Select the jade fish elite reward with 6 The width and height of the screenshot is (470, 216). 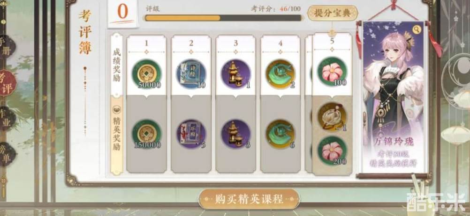pos(280,134)
